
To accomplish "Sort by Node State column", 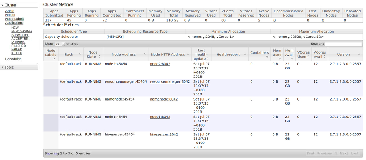I will click(93, 54).
